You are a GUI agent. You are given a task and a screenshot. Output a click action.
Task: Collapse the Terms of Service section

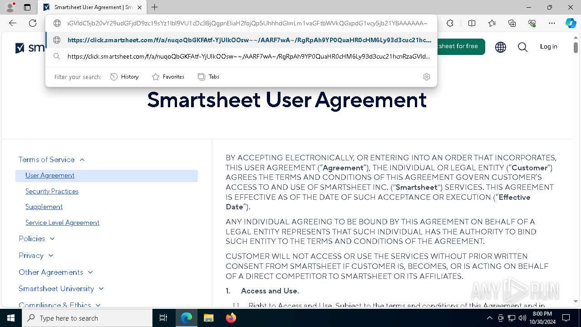52,159
